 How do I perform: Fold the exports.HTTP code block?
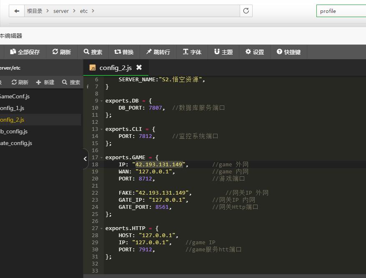(102, 228)
